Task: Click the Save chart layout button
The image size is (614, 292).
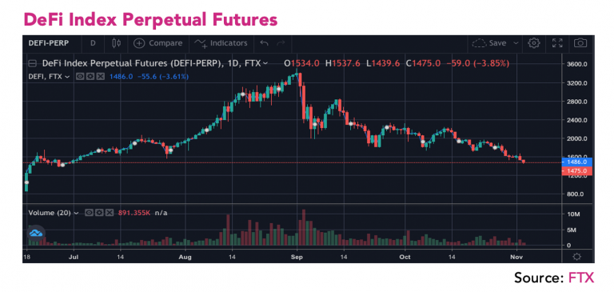Action: pos(491,43)
